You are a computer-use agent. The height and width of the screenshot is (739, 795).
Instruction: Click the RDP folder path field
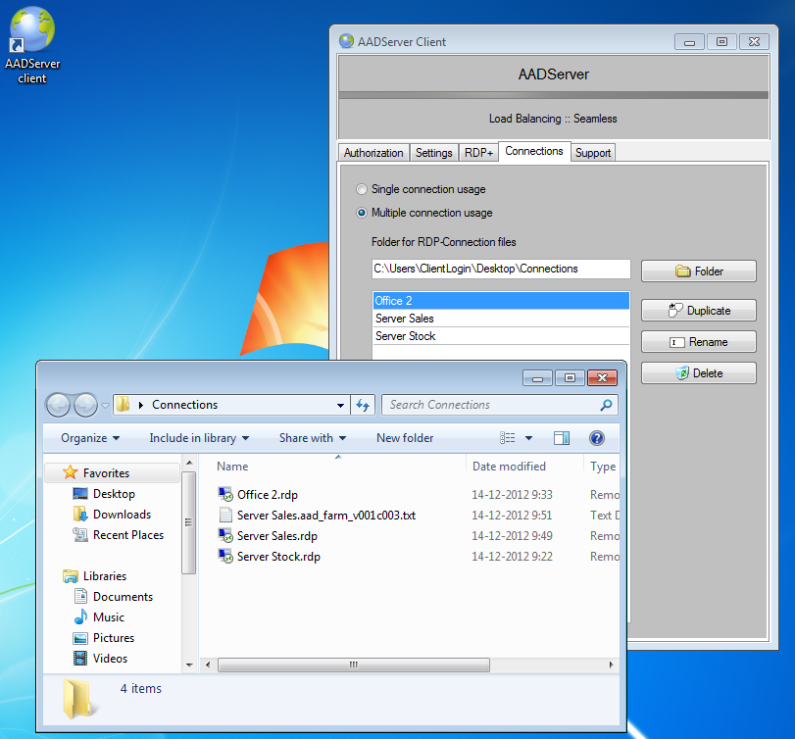pyautogui.click(x=500, y=269)
